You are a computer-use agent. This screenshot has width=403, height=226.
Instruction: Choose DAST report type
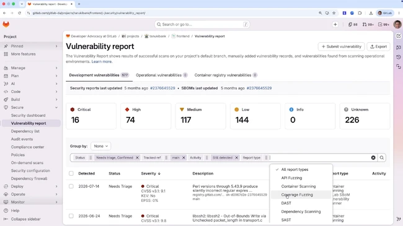[301, 203]
